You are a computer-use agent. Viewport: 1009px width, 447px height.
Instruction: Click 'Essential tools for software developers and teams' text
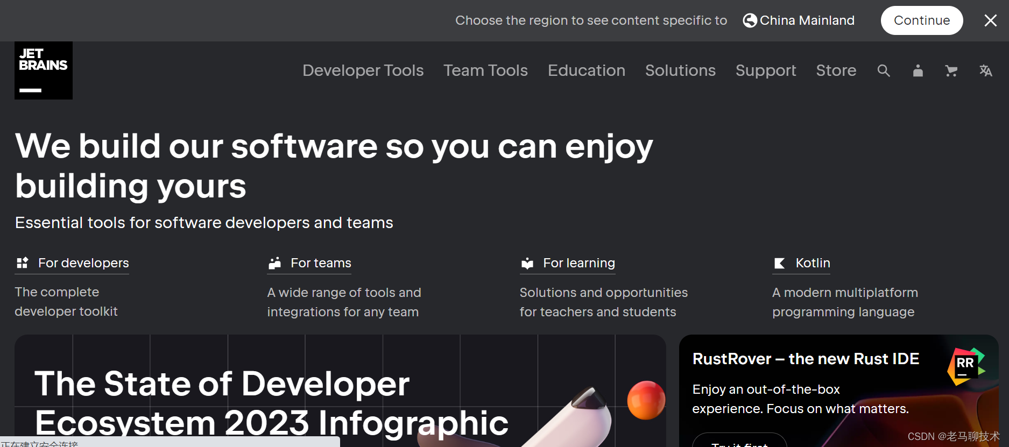(204, 223)
